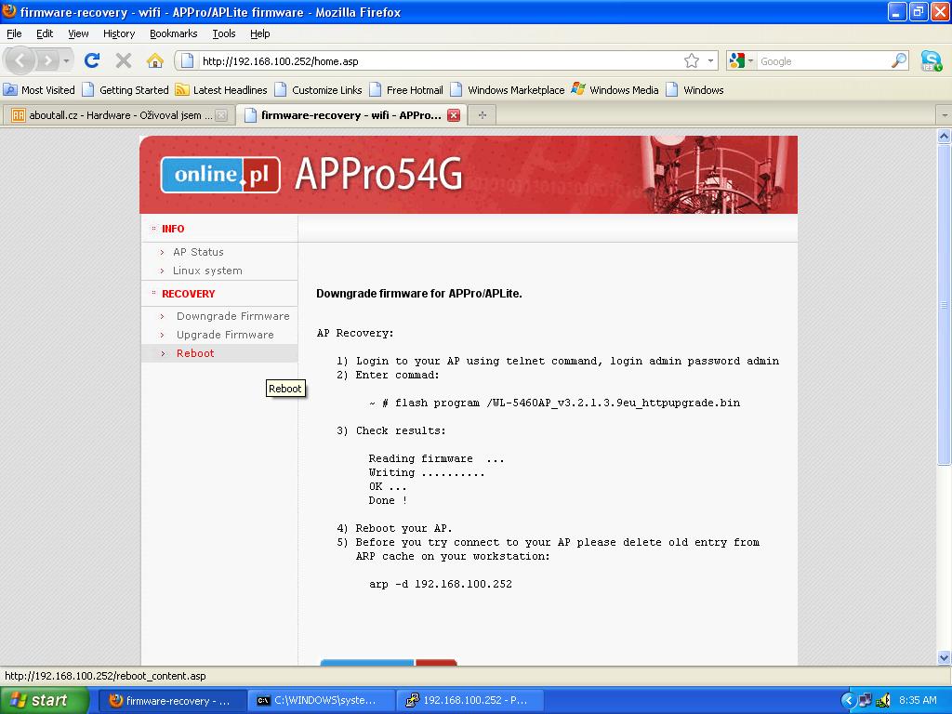Click in the address bar field
952x714 pixels.
point(437,61)
